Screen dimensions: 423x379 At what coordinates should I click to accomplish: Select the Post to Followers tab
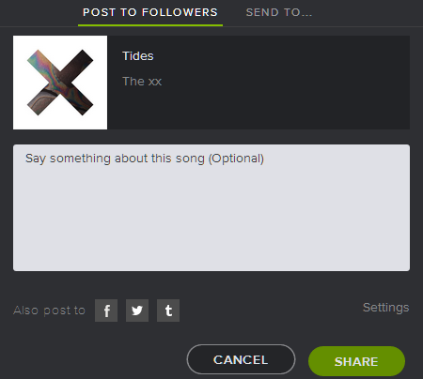[x=150, y=12]
